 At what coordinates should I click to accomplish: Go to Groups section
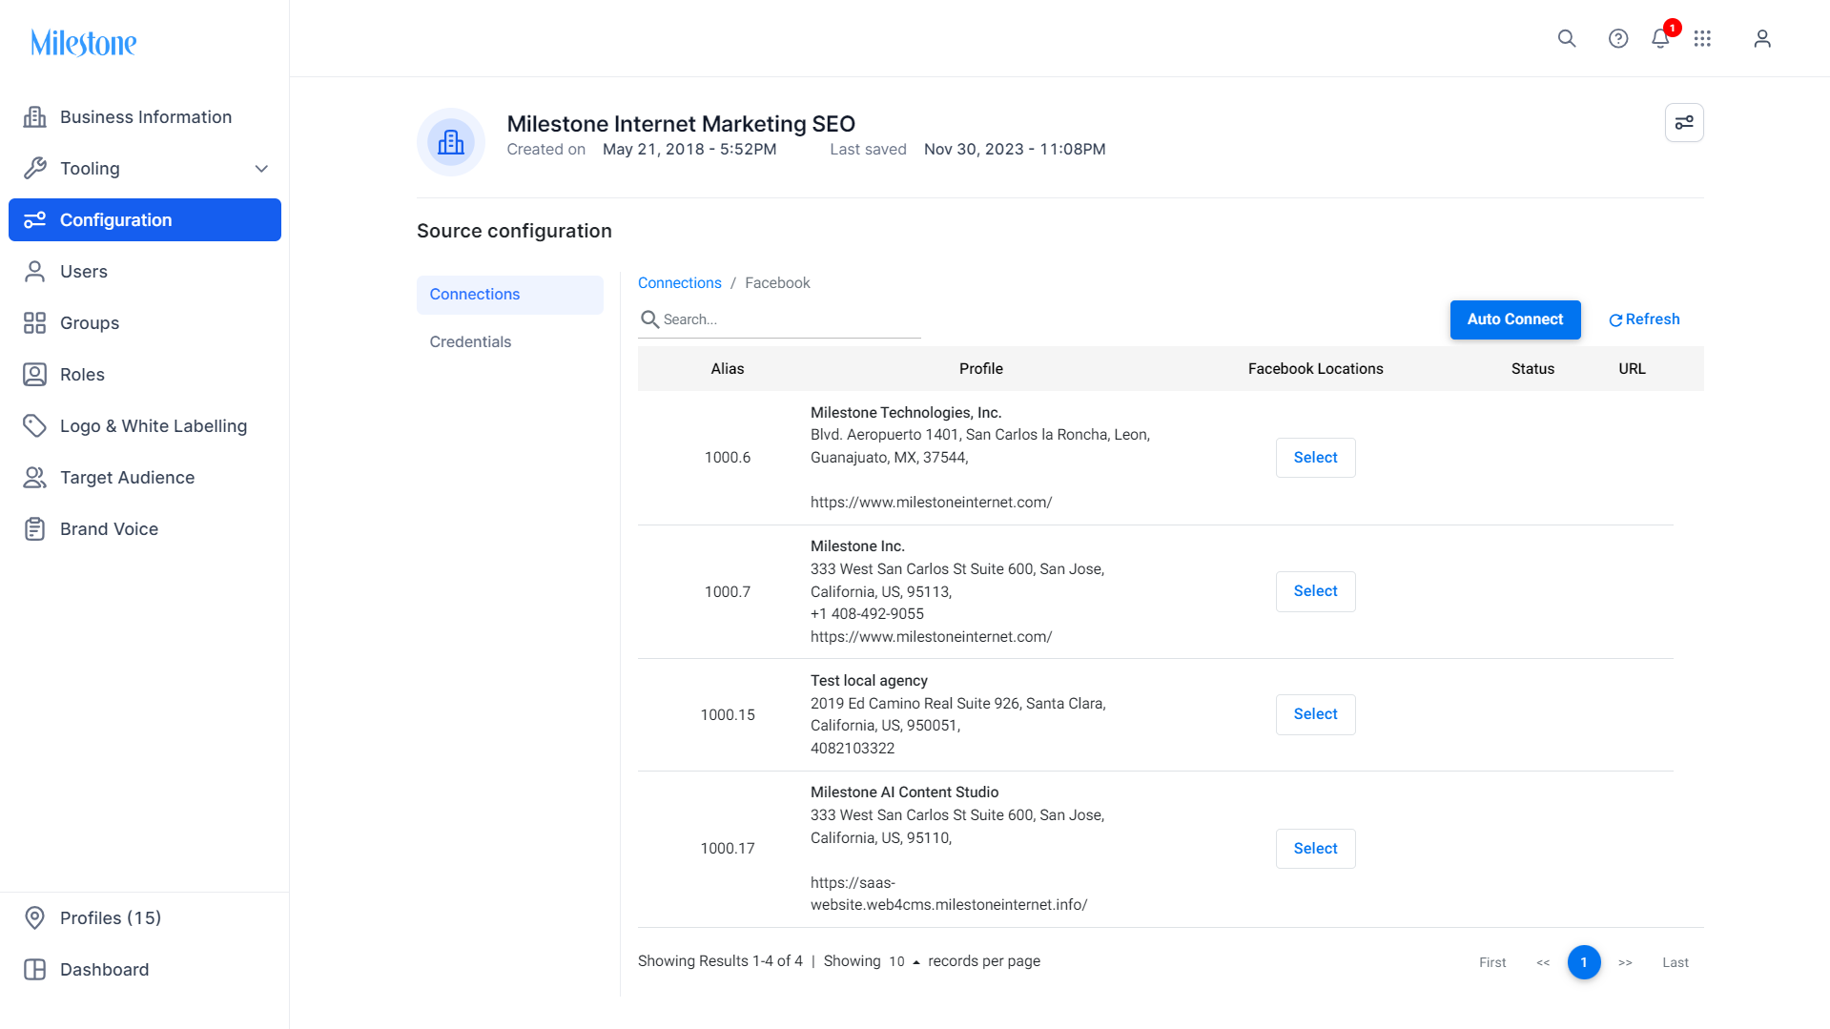pyautogui.click(x=145, y=323)
